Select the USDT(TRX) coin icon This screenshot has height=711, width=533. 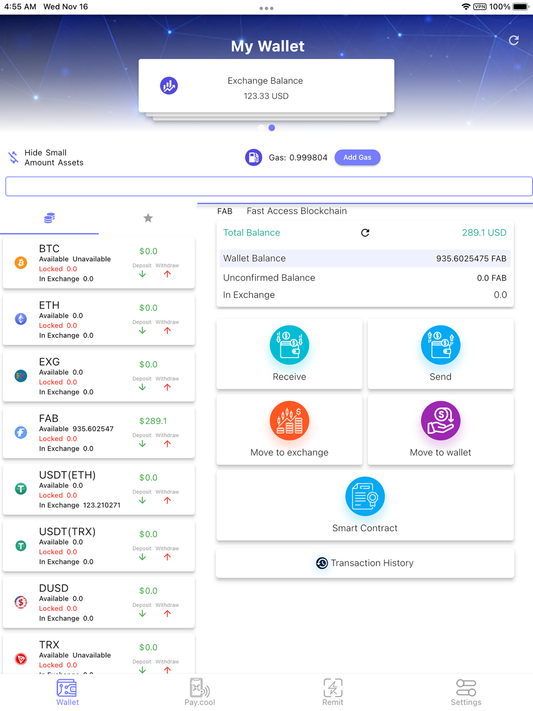pyautogui.click(x=21, y=546)
